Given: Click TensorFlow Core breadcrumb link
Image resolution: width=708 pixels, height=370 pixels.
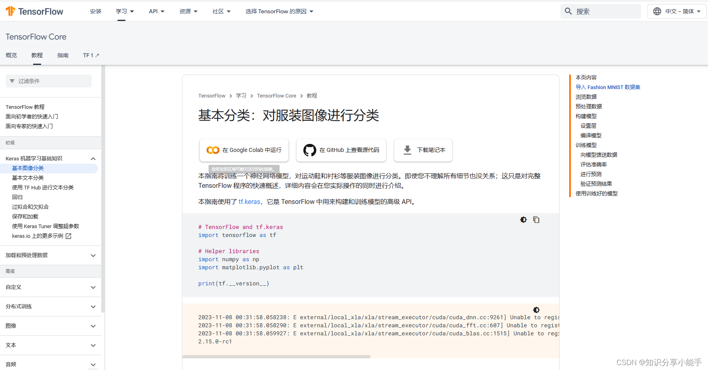Looking at the screenshot, I should coord(276,96).
